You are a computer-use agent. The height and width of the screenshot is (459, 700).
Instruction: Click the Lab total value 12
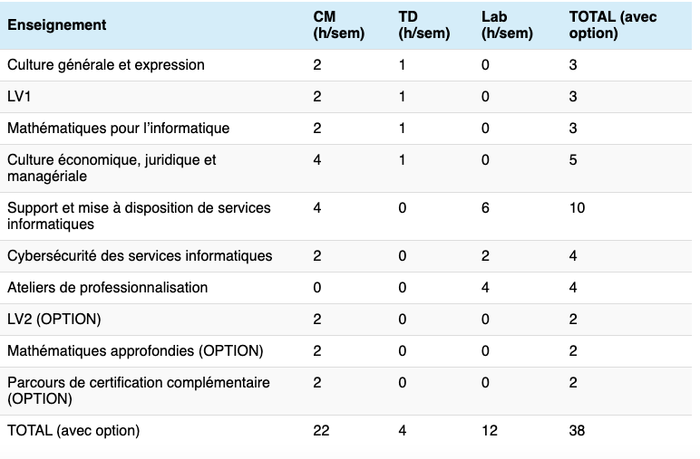coord(491,431)
